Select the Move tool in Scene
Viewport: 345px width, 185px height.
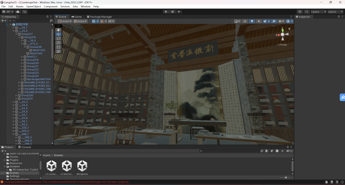point(58,34)
